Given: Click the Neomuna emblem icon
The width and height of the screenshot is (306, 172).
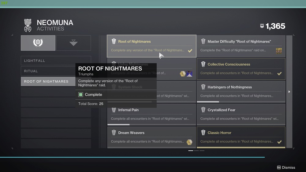Looking at the screenshot, I should pos(28,25).
